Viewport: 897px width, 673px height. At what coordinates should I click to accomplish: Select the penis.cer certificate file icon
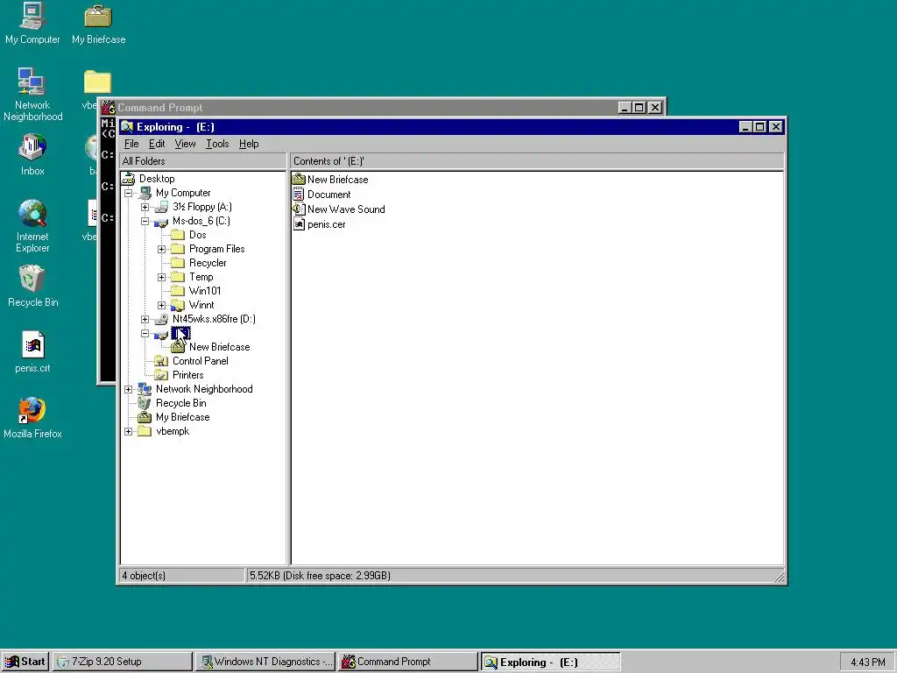(x=299, y=223)
